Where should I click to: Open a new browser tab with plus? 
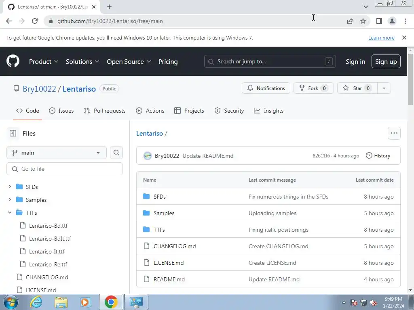point(109,7)
